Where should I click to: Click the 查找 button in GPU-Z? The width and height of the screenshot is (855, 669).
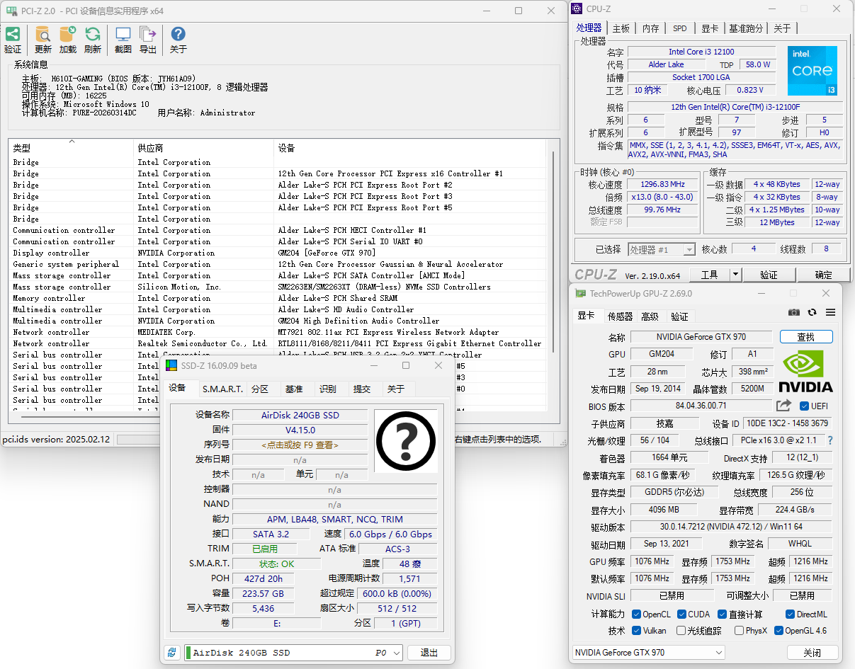[806, 337]
